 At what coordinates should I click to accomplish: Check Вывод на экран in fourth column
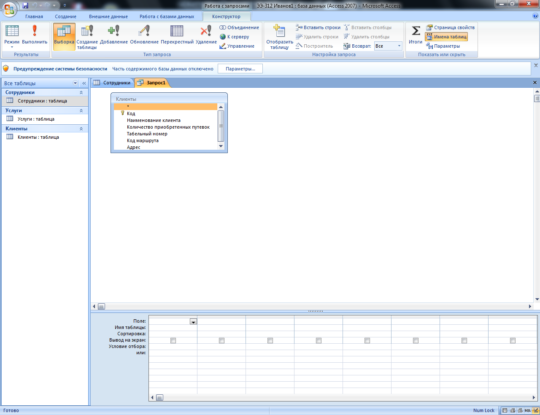pos(319,340)
